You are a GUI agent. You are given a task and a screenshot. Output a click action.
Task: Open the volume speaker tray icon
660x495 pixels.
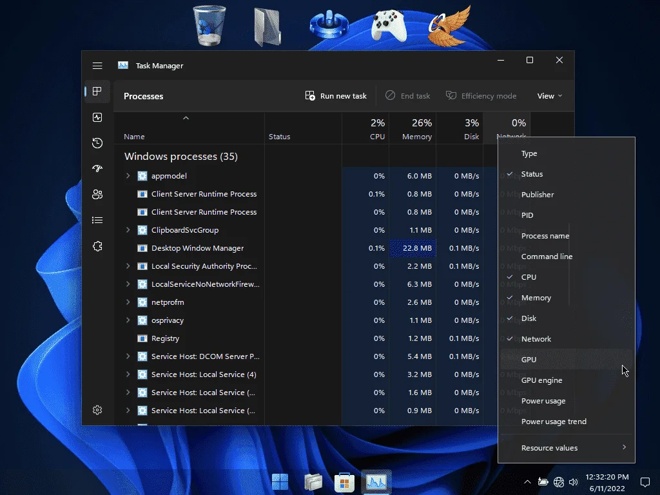[573, 482]
